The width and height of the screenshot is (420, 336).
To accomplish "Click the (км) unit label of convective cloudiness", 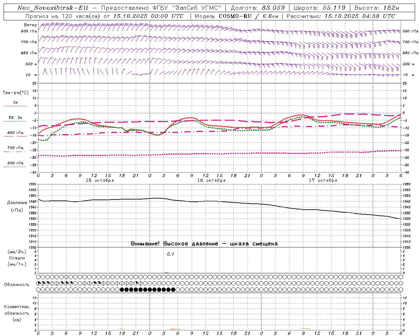I will 17,320.
